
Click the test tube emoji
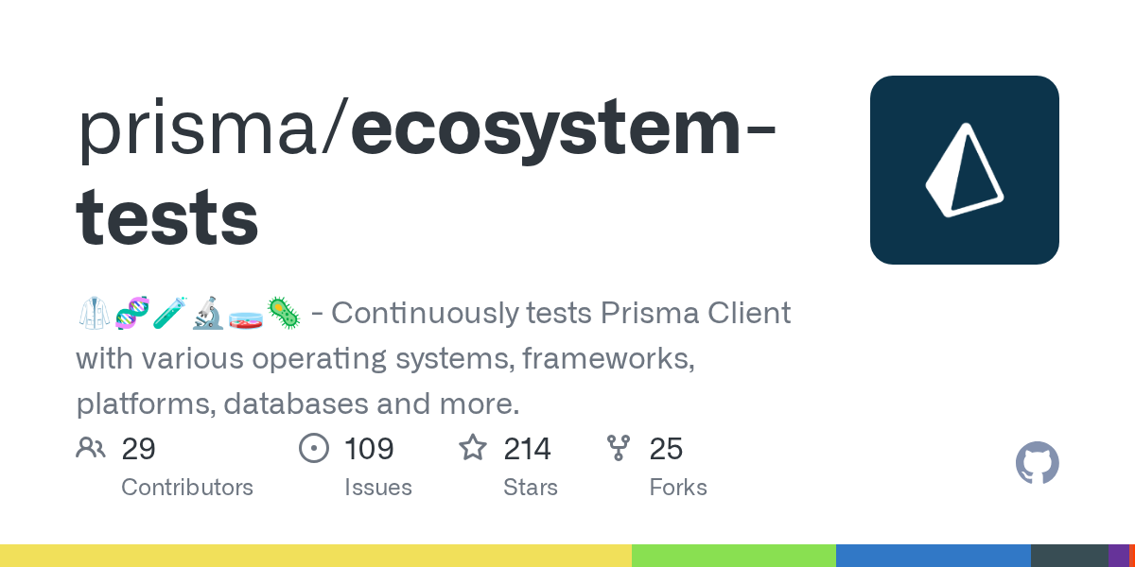point(169,314)
